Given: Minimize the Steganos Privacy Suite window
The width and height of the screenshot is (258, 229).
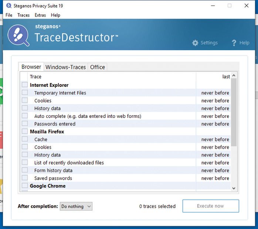Looking at the screenshot, I should [x=213, y=6].
